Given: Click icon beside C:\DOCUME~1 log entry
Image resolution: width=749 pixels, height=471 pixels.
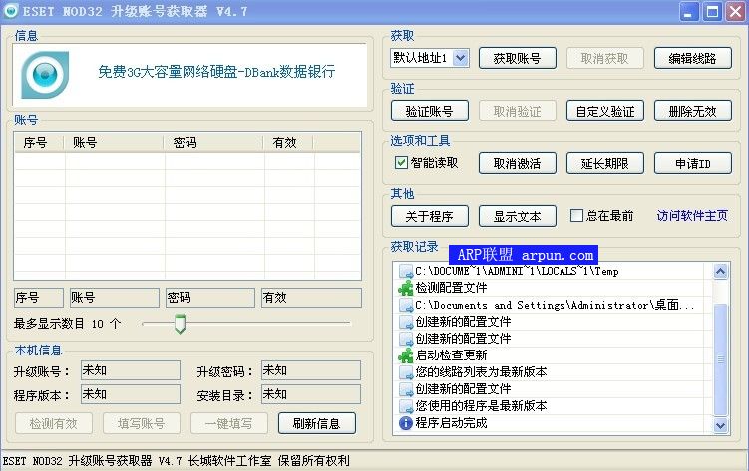Looking at the screenshot, I should (406, 271).
